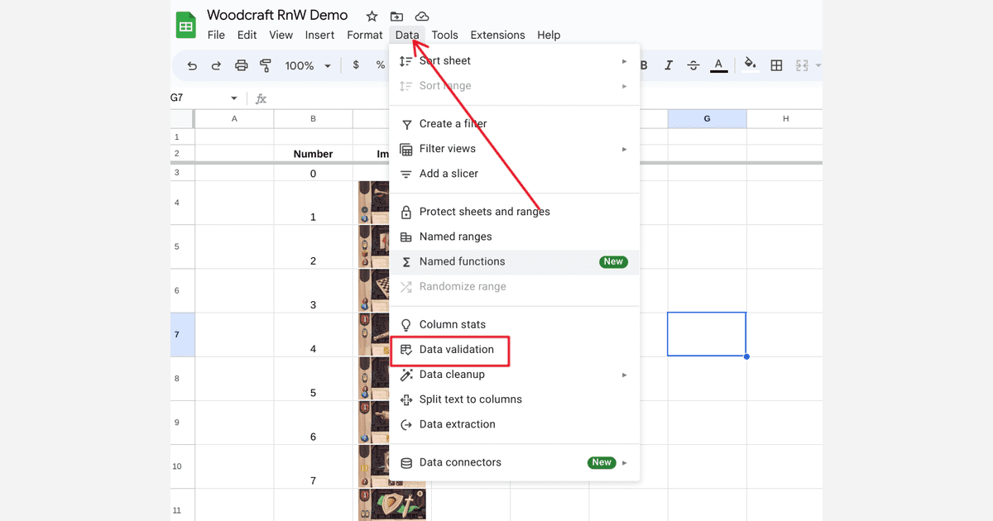Click the undo arrow icon
Viewport: 993px width, 521px height.
pos(192,66)
